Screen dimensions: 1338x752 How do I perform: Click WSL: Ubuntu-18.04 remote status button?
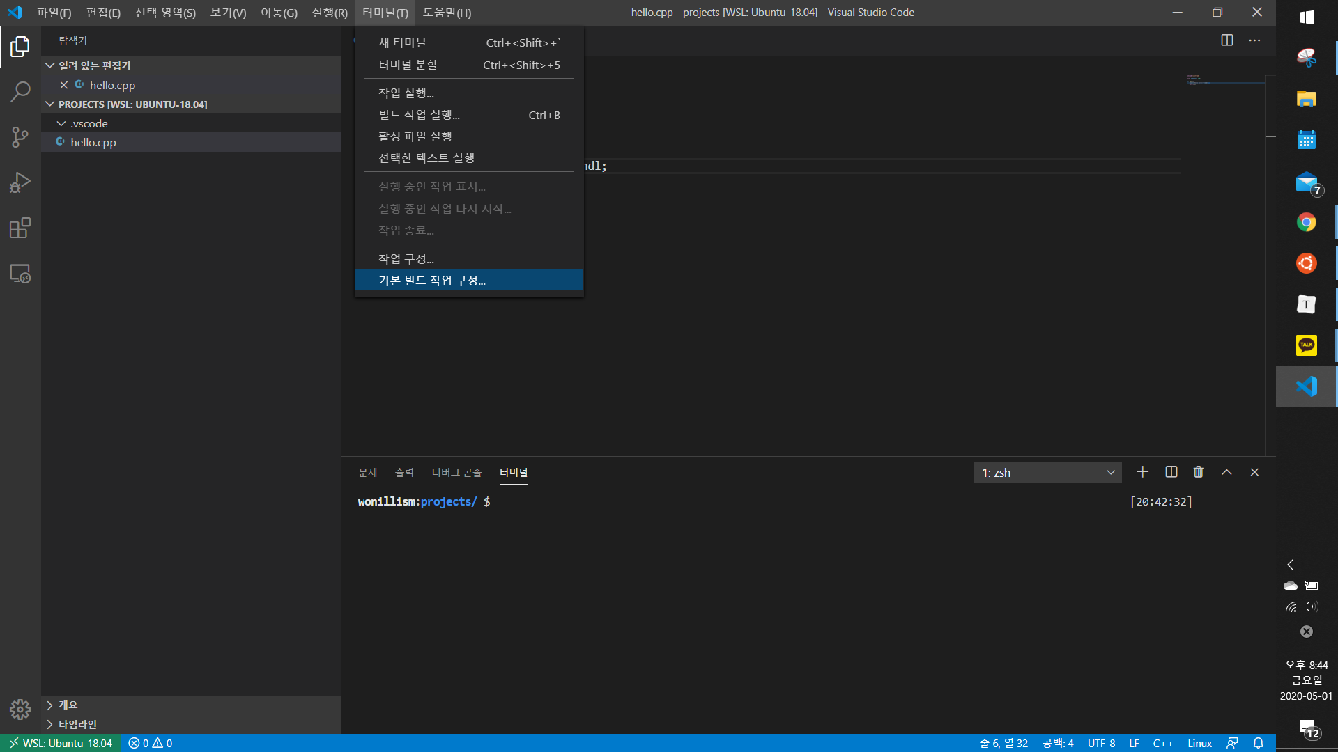click(61, 743)
